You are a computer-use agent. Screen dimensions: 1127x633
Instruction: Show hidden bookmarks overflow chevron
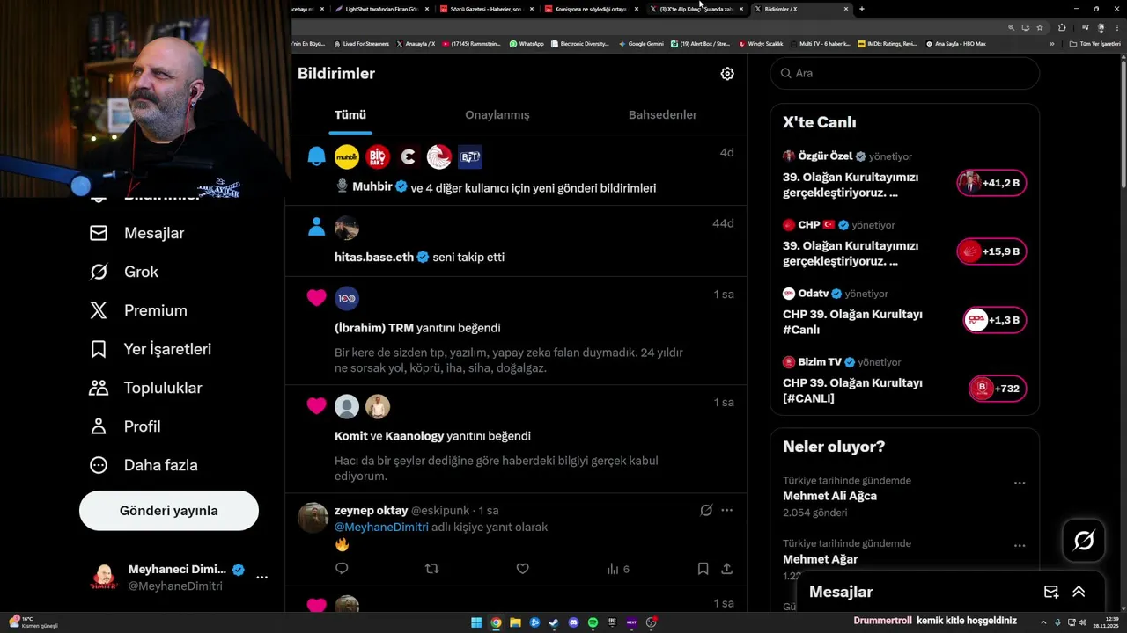pyautogui.click(x=1051, y=43)
